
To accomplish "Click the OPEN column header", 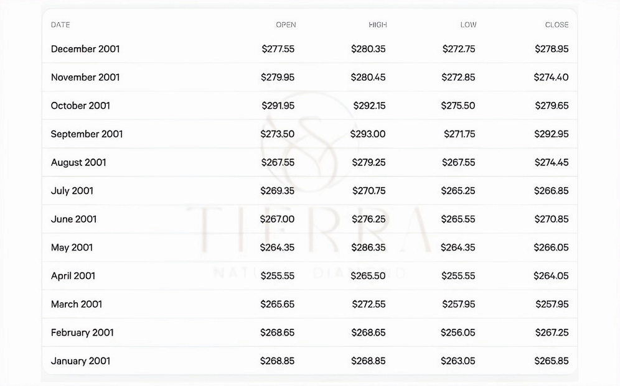I will click(286, 25).
